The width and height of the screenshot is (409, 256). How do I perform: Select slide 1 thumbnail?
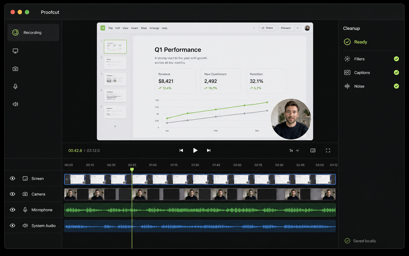click(115, 47)
